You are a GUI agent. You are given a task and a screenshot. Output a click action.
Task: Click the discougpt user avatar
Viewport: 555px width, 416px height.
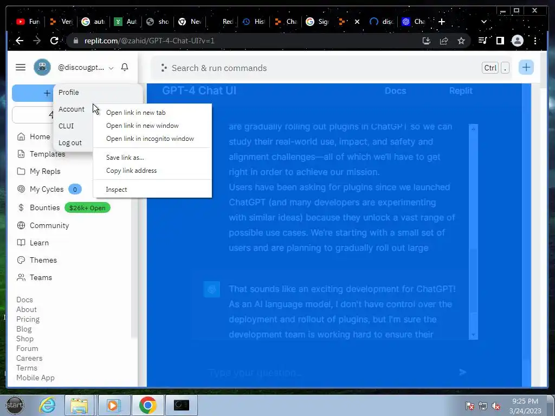pos(42,67)
